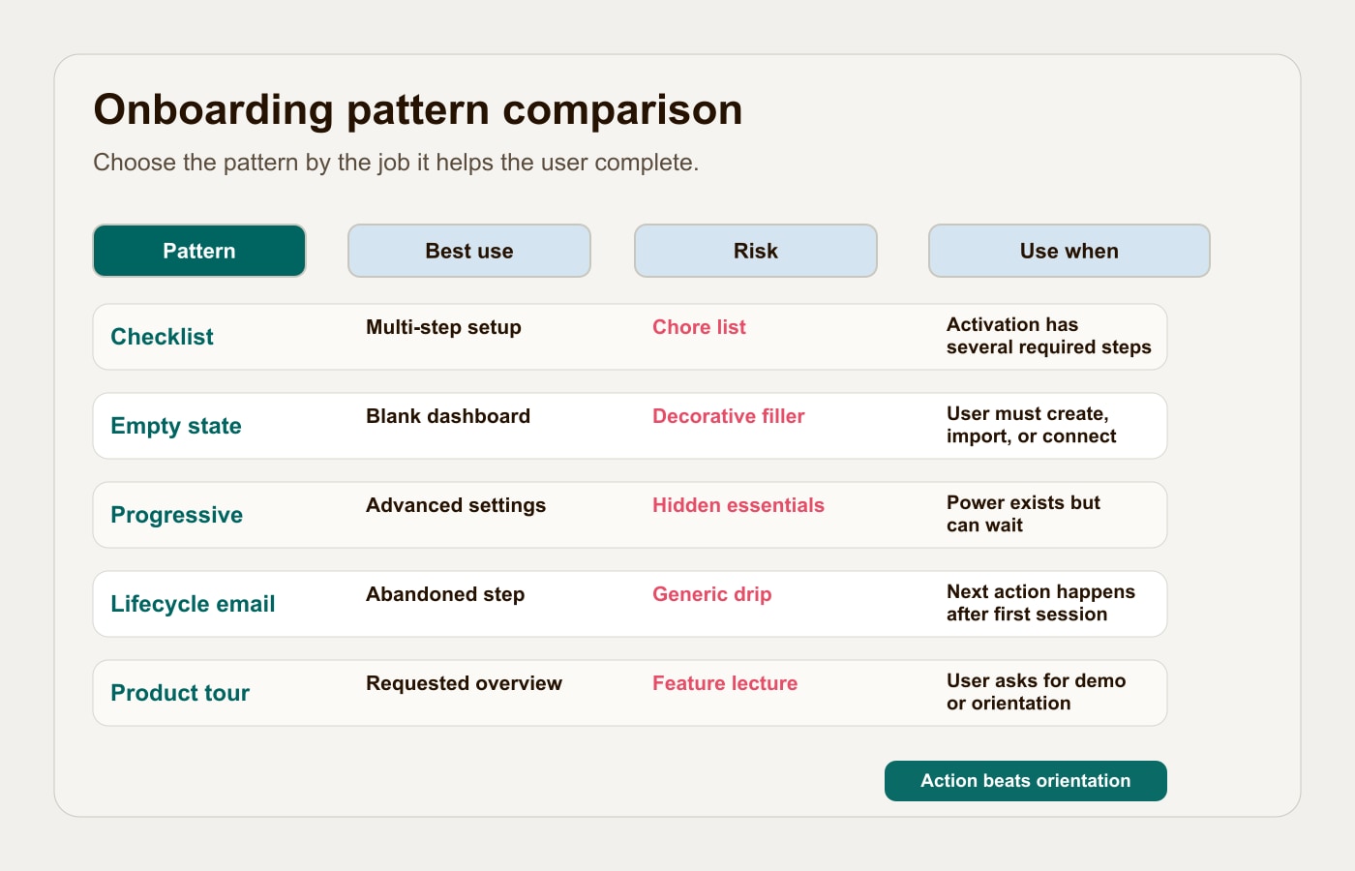Click the Feature lecture risk label
The width and height of the screenshot is (1355, 871).
[x=725, y=683]
